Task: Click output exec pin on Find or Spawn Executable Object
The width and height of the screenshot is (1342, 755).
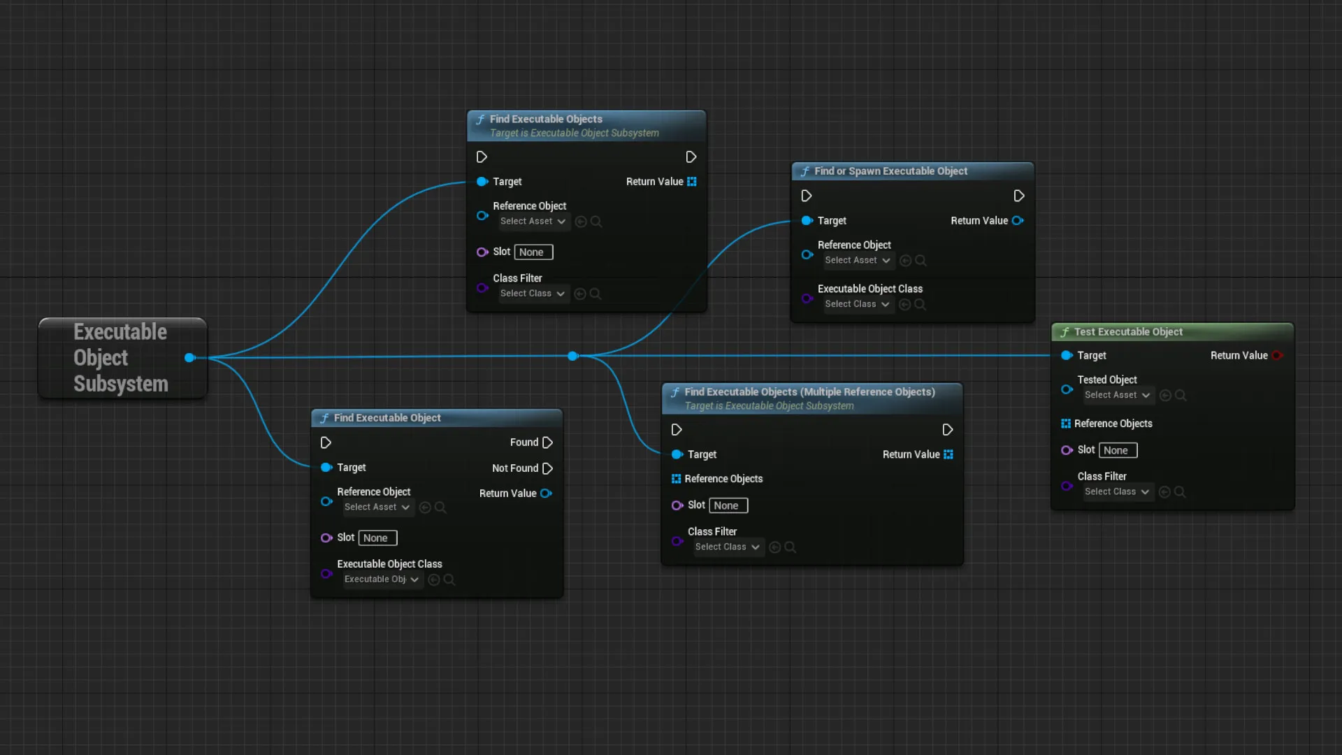Action: tap(1018, 196)
